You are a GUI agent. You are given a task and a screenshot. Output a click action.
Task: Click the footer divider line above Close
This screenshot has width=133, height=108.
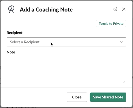click(x=66, y=87)
